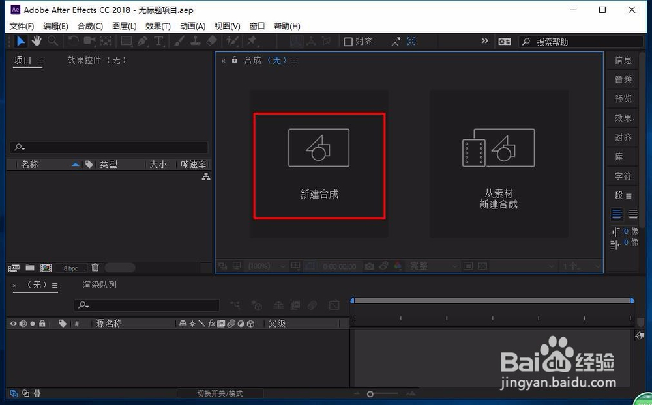This screenshot has width=652, height=405.
Task: Create a new folder in project panel
Action: 30,268
